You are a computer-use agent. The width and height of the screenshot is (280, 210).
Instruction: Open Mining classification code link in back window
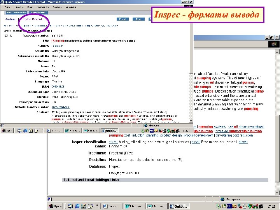(114, 142)
